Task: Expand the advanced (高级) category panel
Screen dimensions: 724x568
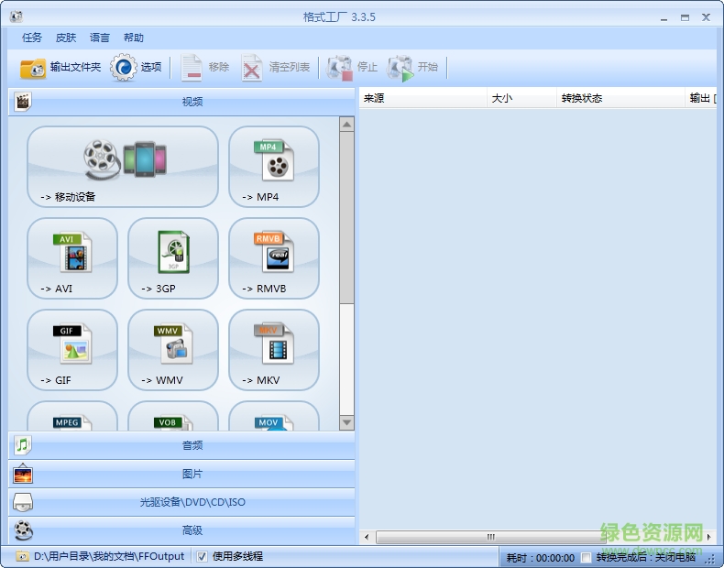Action: (181, 531)
